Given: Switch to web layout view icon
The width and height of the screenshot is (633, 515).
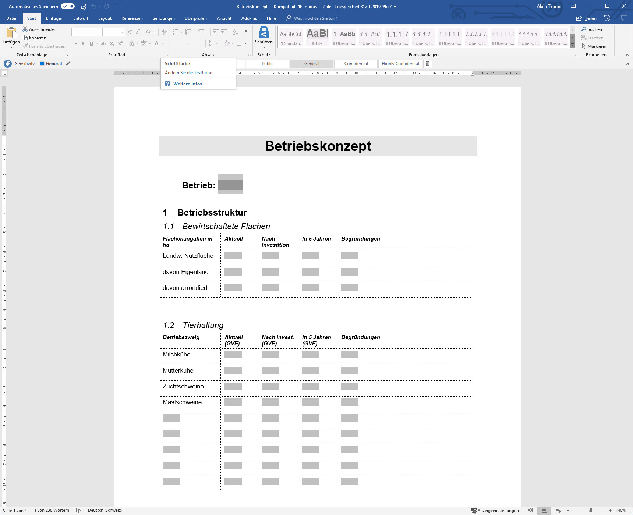Looking at the screenshot, I should point(558,510).
